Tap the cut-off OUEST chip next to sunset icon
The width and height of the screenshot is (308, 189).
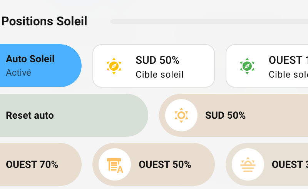[x=290, y=164]
